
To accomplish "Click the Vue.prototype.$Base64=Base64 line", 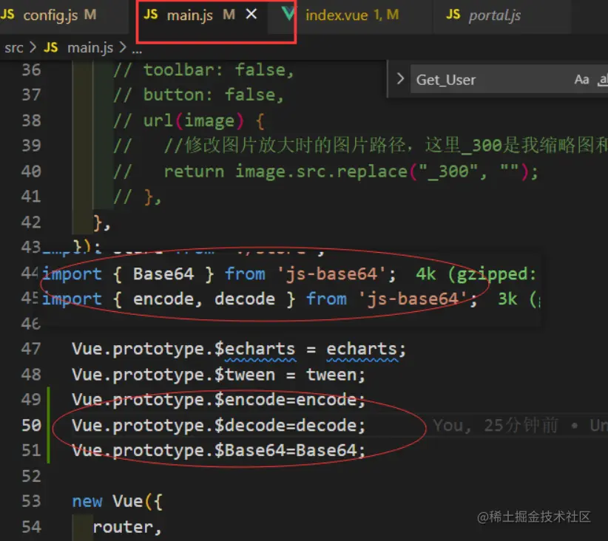I will coord(219,451).
